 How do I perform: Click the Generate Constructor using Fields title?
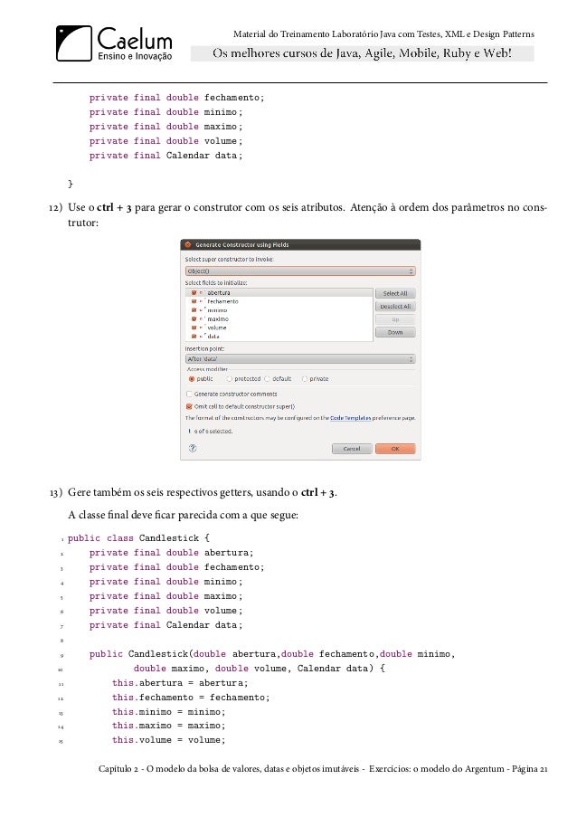coord(242,244)
